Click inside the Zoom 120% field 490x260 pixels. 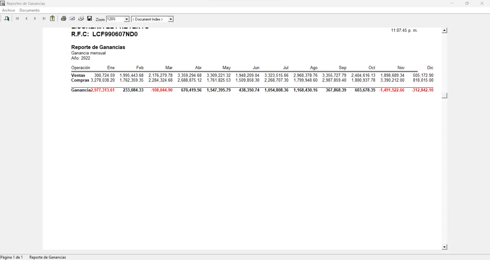(x=115, y=19)
